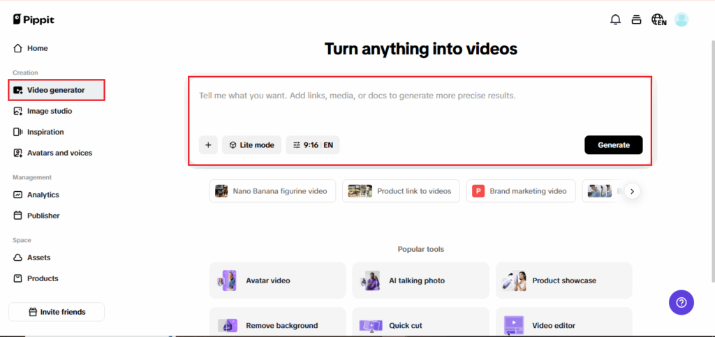This screenshot has width=715, height=337.
Task: Select the Nano Banana figurine video suggestion
Action: point(272,191)
